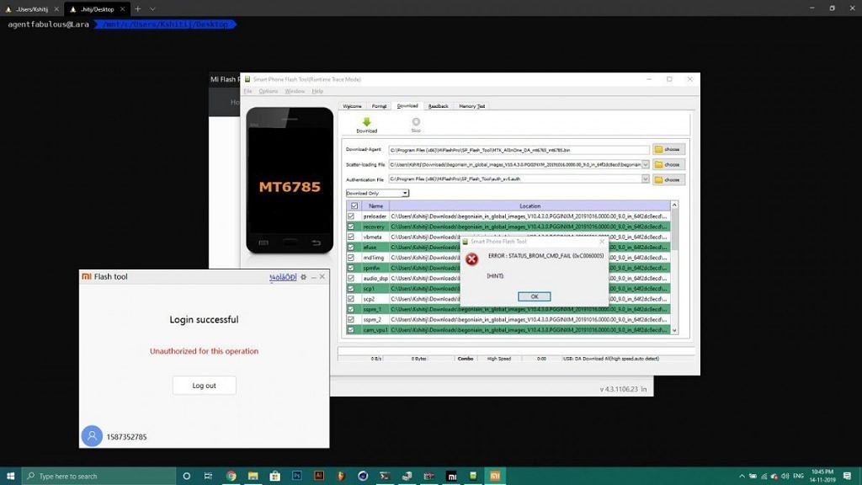Click the blue user avatar icon
The image size is (862, 485).
click(92, 436)
